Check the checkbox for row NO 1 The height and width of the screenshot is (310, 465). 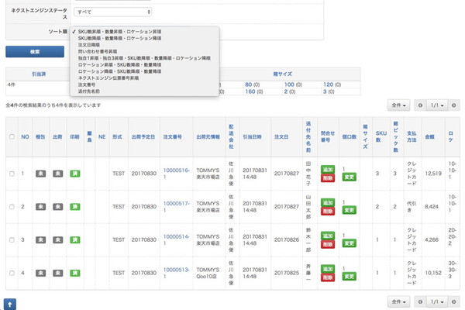coord(12,174)
